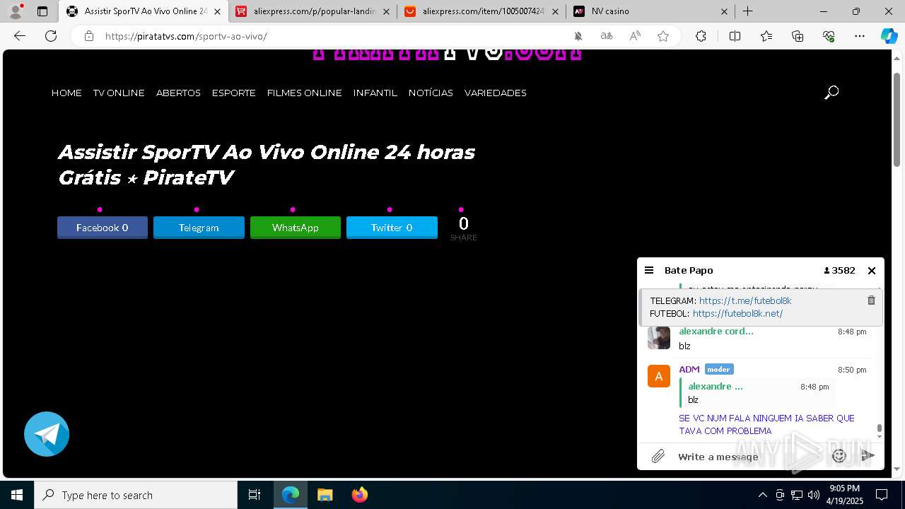The height and width of the screenshot is (509, 905).
Task: Add a new browser tab
Action: coord(747,11)
